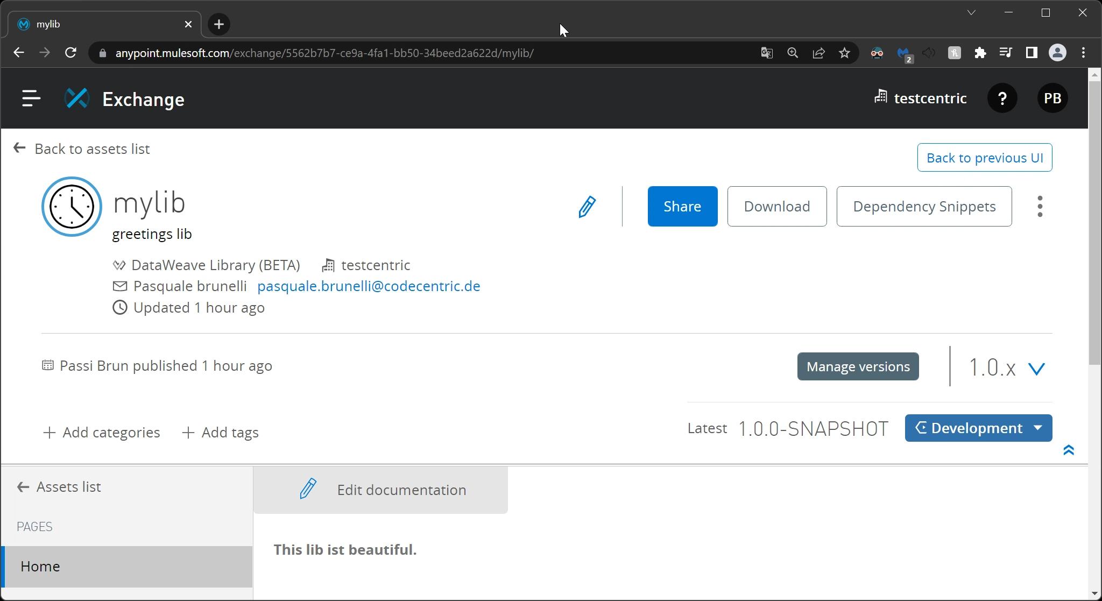This screenshot has height=601, width=1102.
Task: Click the Manage versions button
Action: click(x=858, y=367)
